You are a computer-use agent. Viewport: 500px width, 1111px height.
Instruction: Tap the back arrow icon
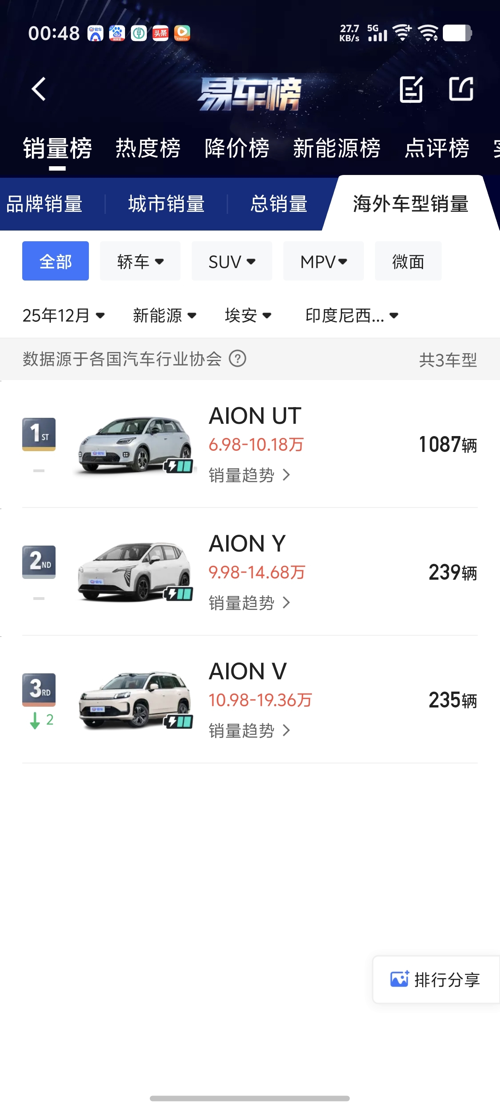click(x=39, y=89)
